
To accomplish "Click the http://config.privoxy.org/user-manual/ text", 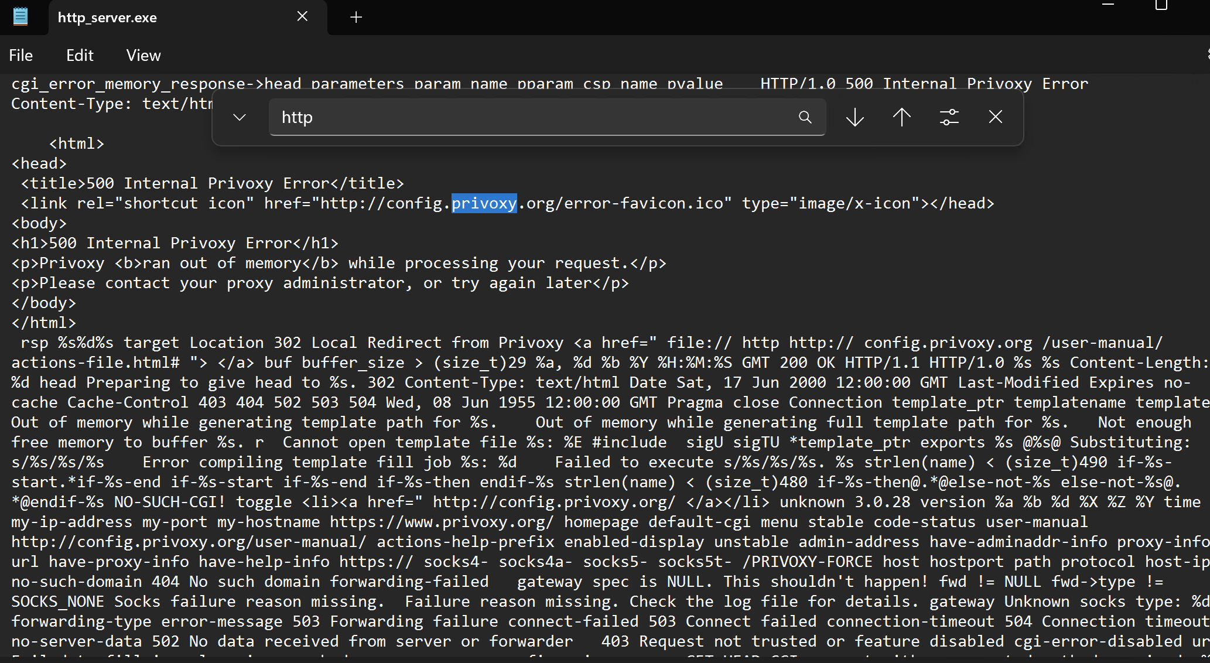I will [x=189, y=542].
